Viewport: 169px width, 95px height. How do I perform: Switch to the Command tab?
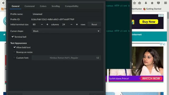pyautogui.click(x=30, y=6)
